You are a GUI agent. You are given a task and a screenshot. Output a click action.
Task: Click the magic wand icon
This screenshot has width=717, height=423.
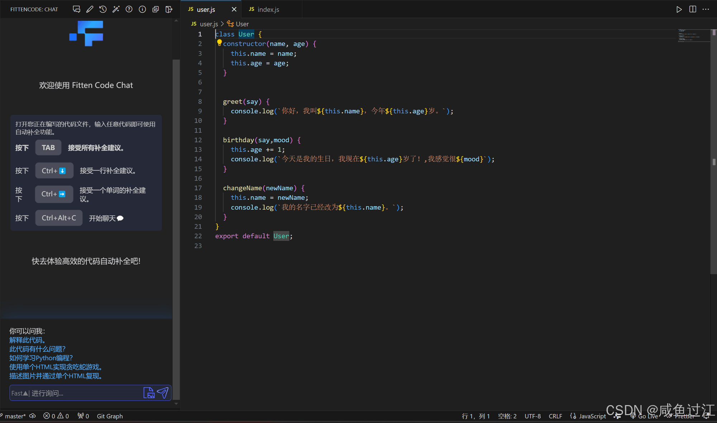click(116, 9)
